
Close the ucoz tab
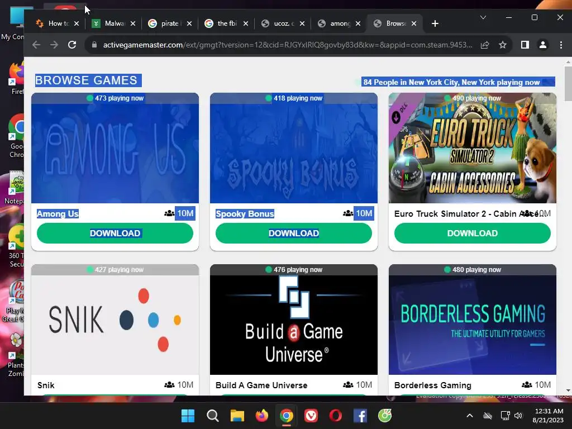302,23
